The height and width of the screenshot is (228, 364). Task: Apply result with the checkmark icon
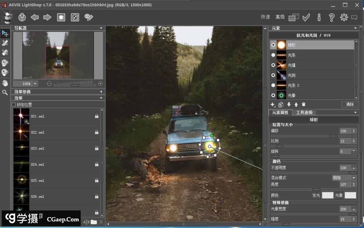tap(306, 17)
